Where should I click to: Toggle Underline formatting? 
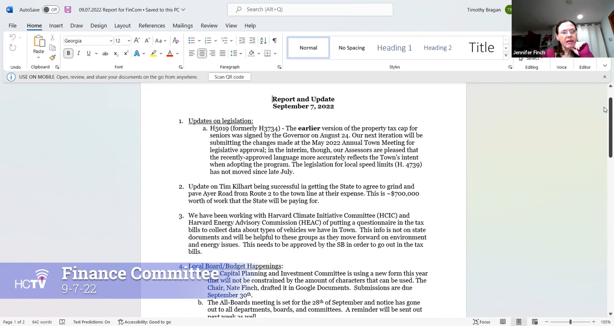coord(89,53)
